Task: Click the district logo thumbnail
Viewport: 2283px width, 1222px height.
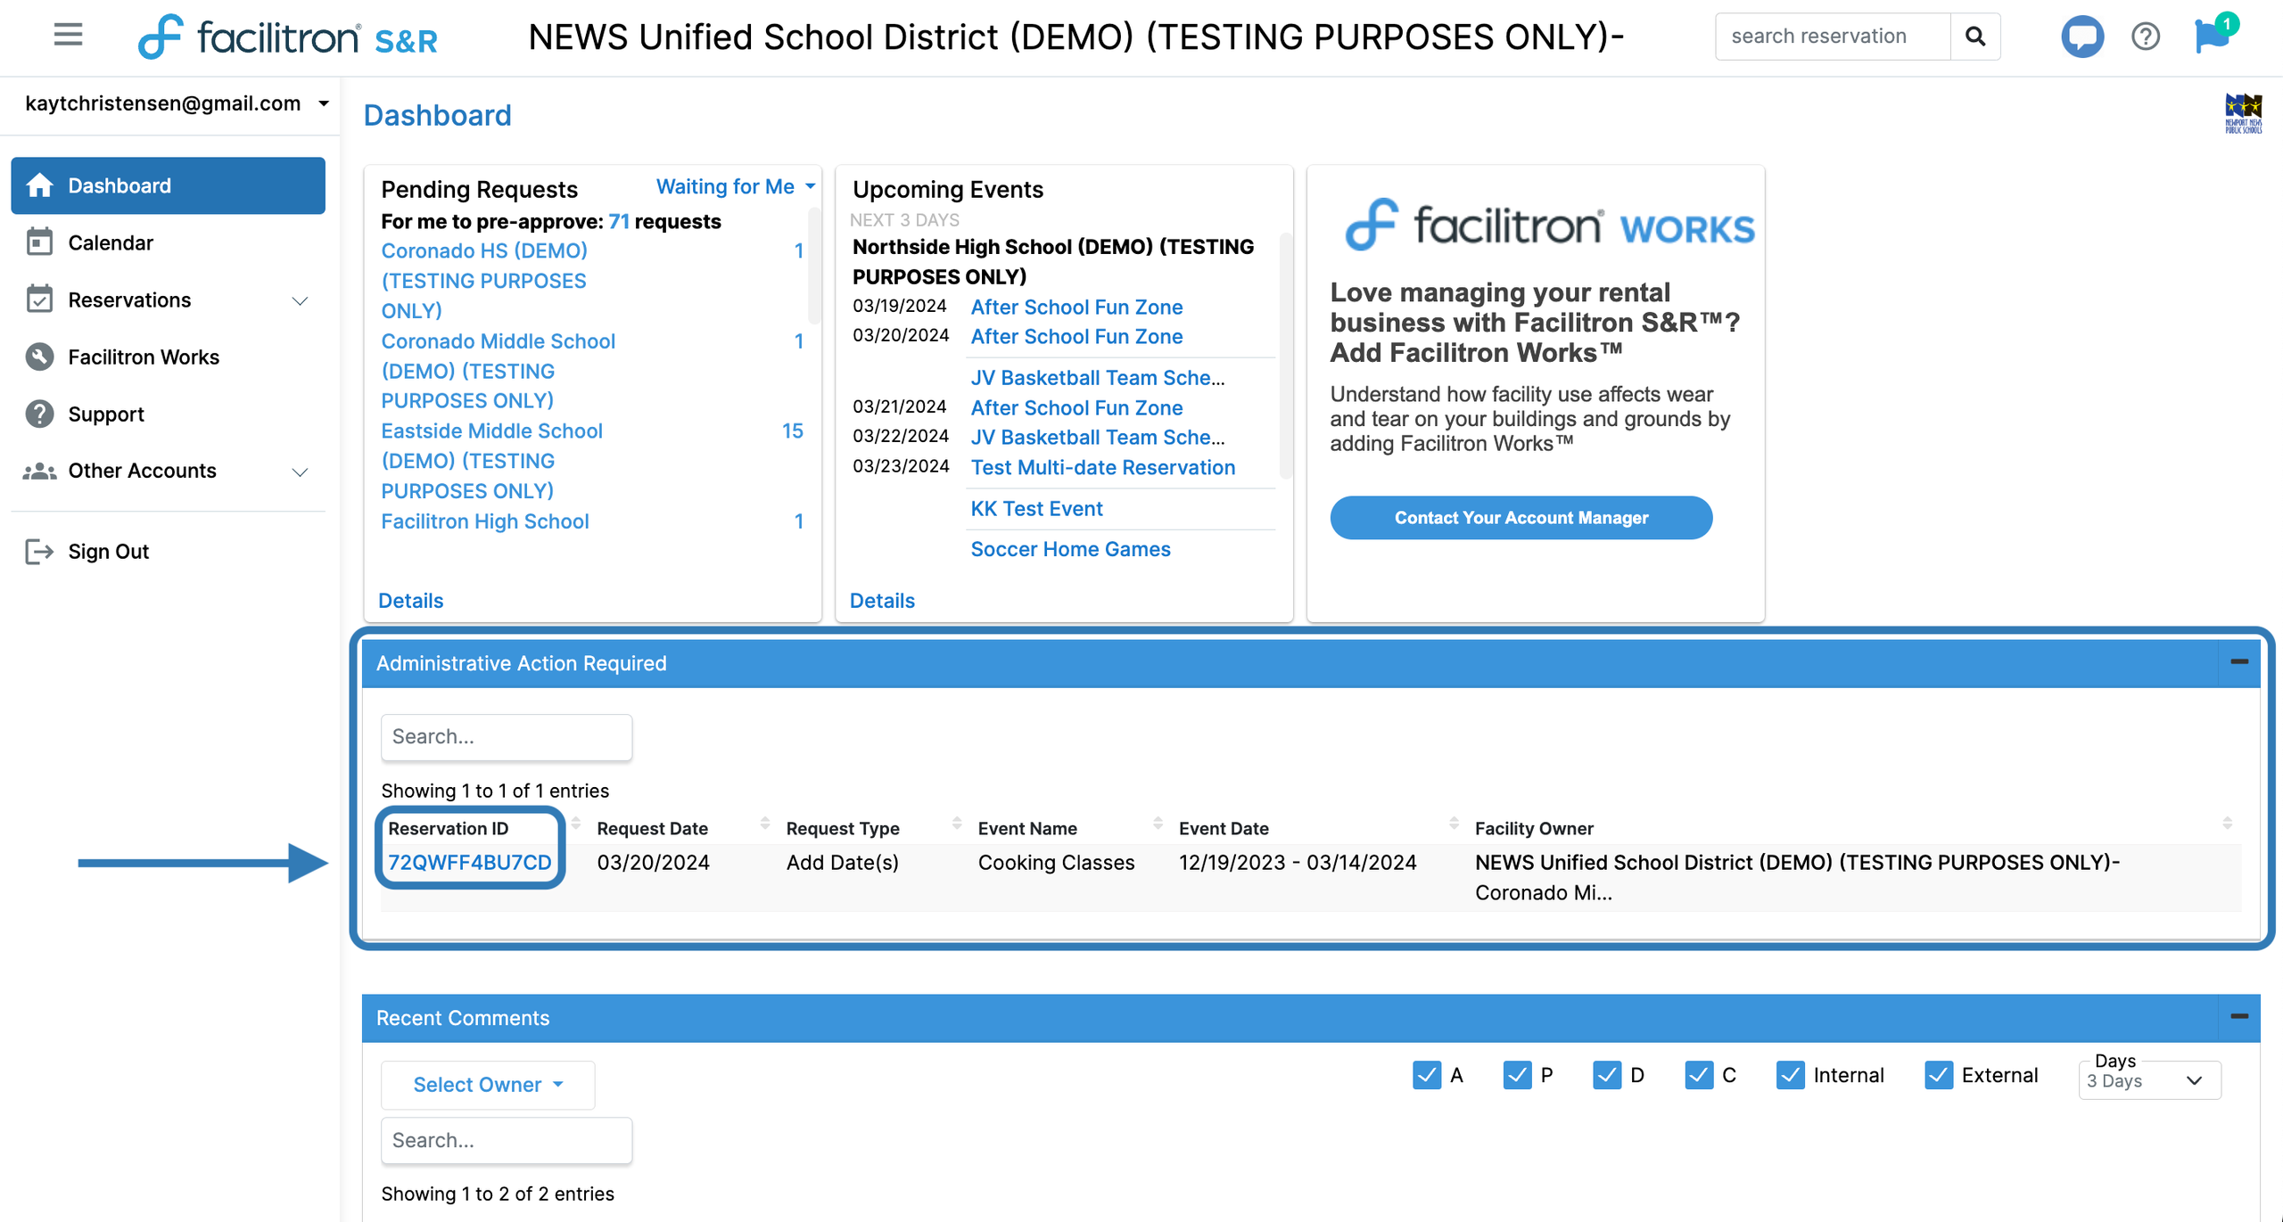Action: click(2242, 113)
